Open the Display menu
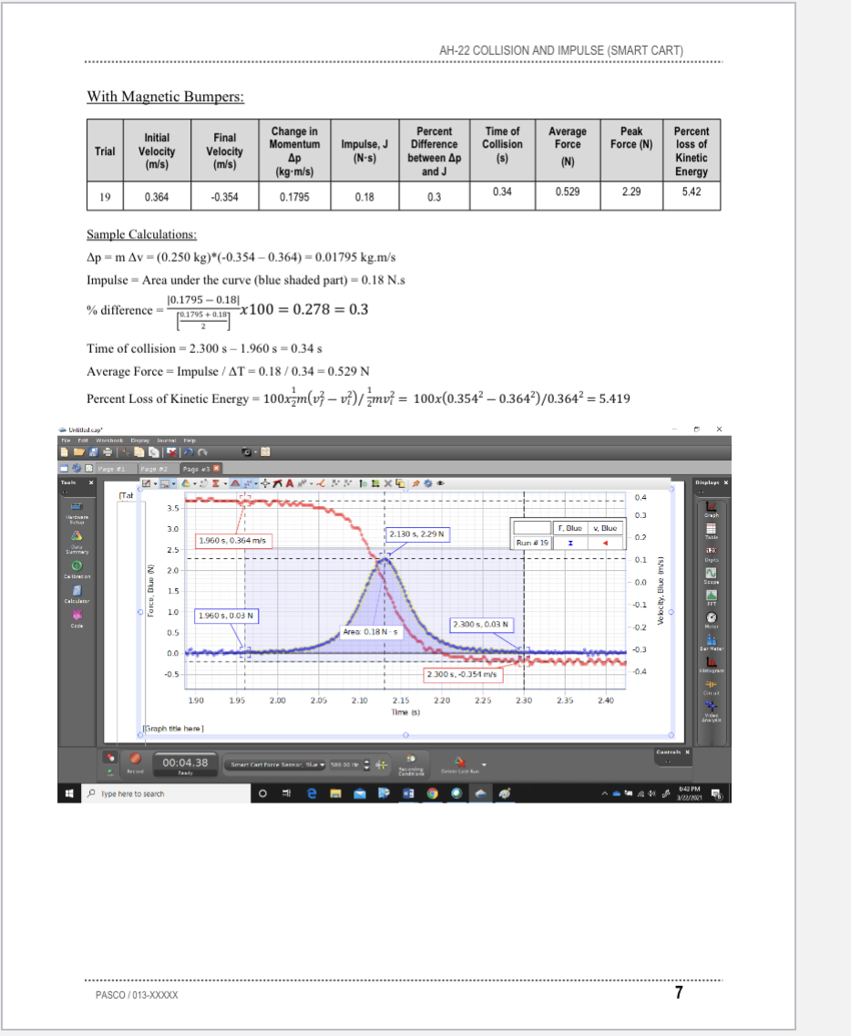The image size is (851, 1036). tap(140, 440)
